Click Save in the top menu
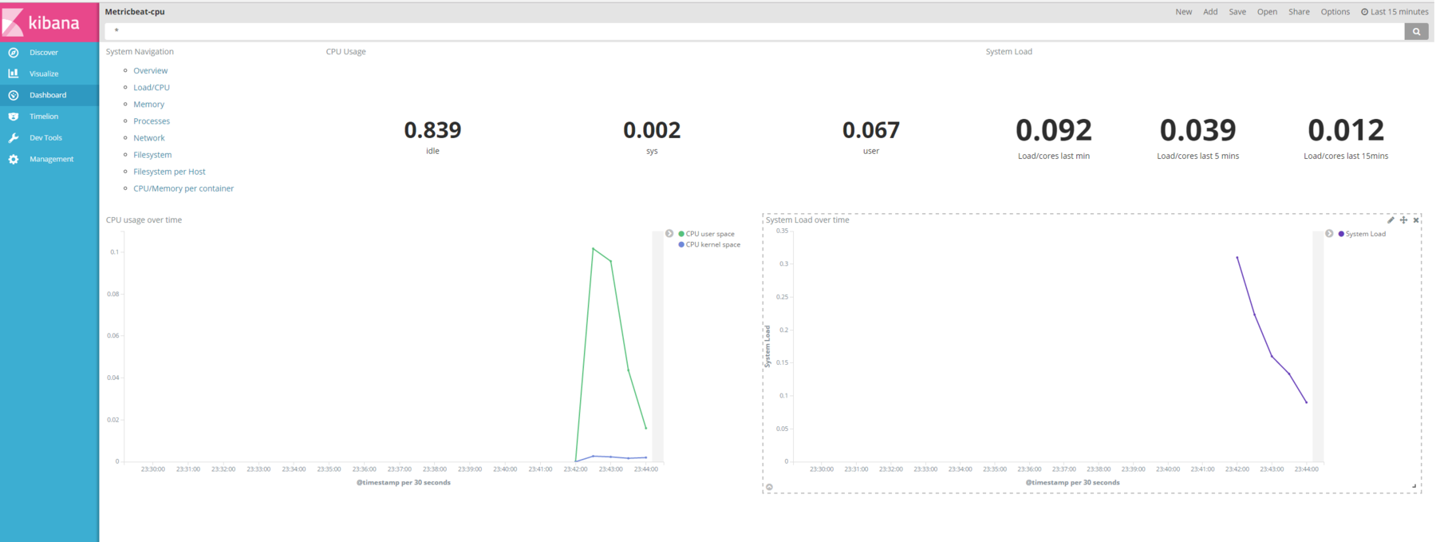Image resolution: width=1436 pixels, height=542 pixels. [1237, 12]
